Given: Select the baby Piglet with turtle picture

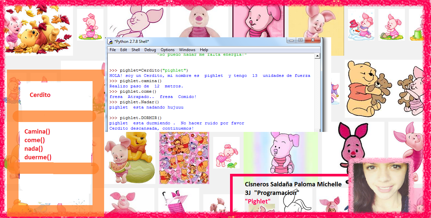Looking at the screenshot, I should tap(226, 153).
